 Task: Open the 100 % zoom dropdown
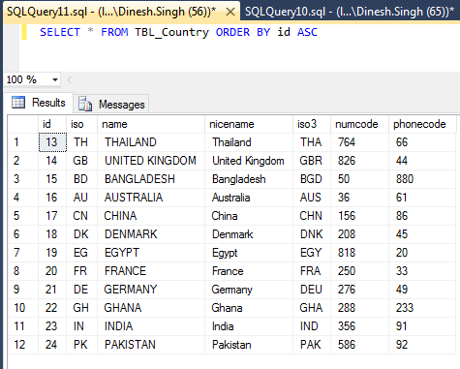tap(55, 79)
